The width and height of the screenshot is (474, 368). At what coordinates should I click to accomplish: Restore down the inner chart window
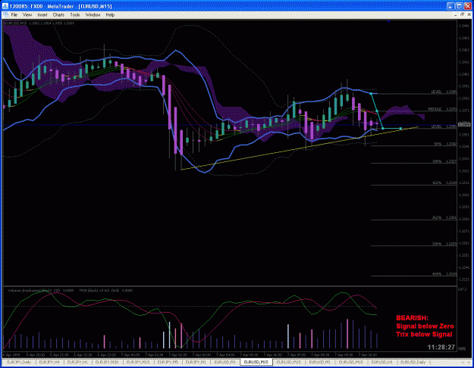point(462,15)
